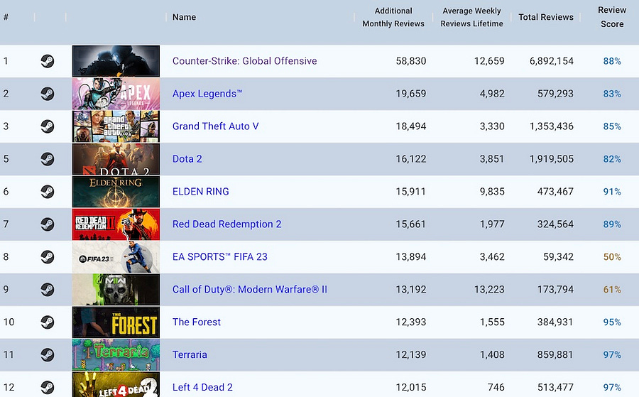Select total reviews value 1,919,505
The width and height of the screenshot is (639, 397).
click(552, 159)
